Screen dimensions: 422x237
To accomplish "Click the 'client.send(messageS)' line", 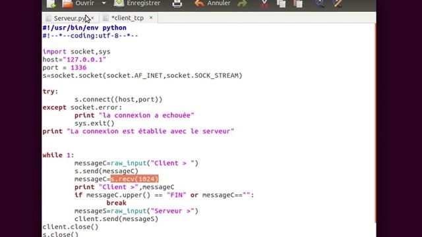I will (x=116, y=219).
